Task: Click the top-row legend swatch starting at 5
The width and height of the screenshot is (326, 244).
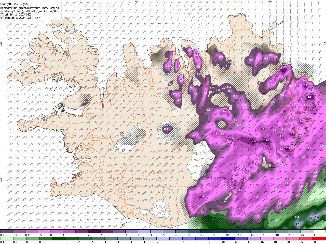Action: [169, 232]
